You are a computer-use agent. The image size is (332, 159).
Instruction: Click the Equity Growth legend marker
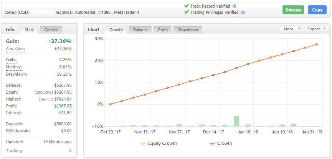pos(143,144)
